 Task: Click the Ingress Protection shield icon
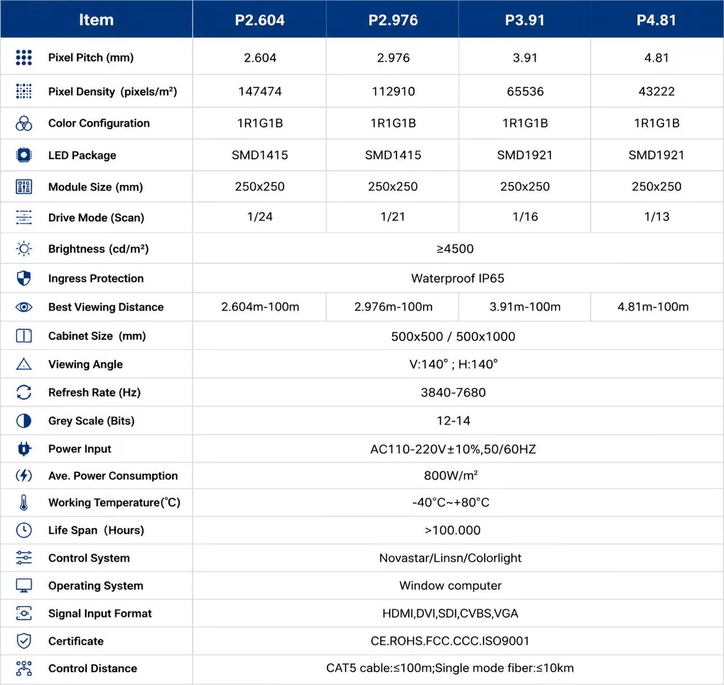tap(24, 278)
